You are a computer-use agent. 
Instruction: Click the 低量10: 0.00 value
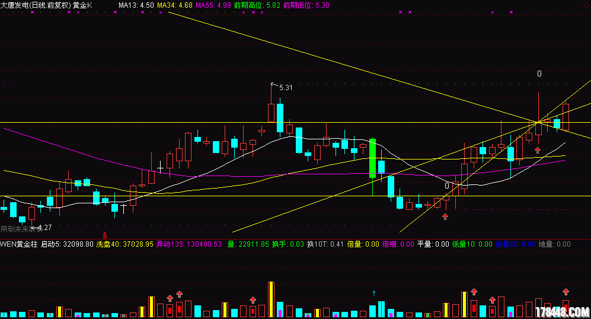(x=472, y=244)
